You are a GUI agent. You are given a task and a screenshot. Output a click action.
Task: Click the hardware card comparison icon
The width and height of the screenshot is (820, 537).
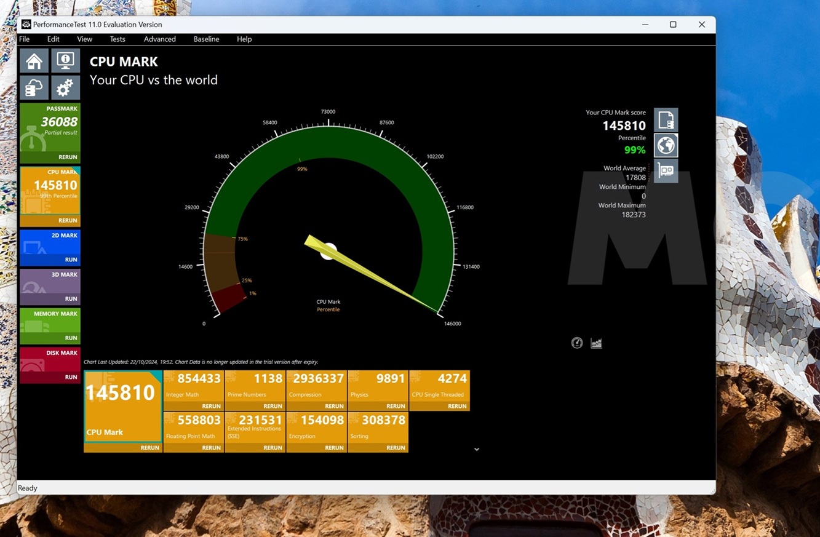coord(666,171)
